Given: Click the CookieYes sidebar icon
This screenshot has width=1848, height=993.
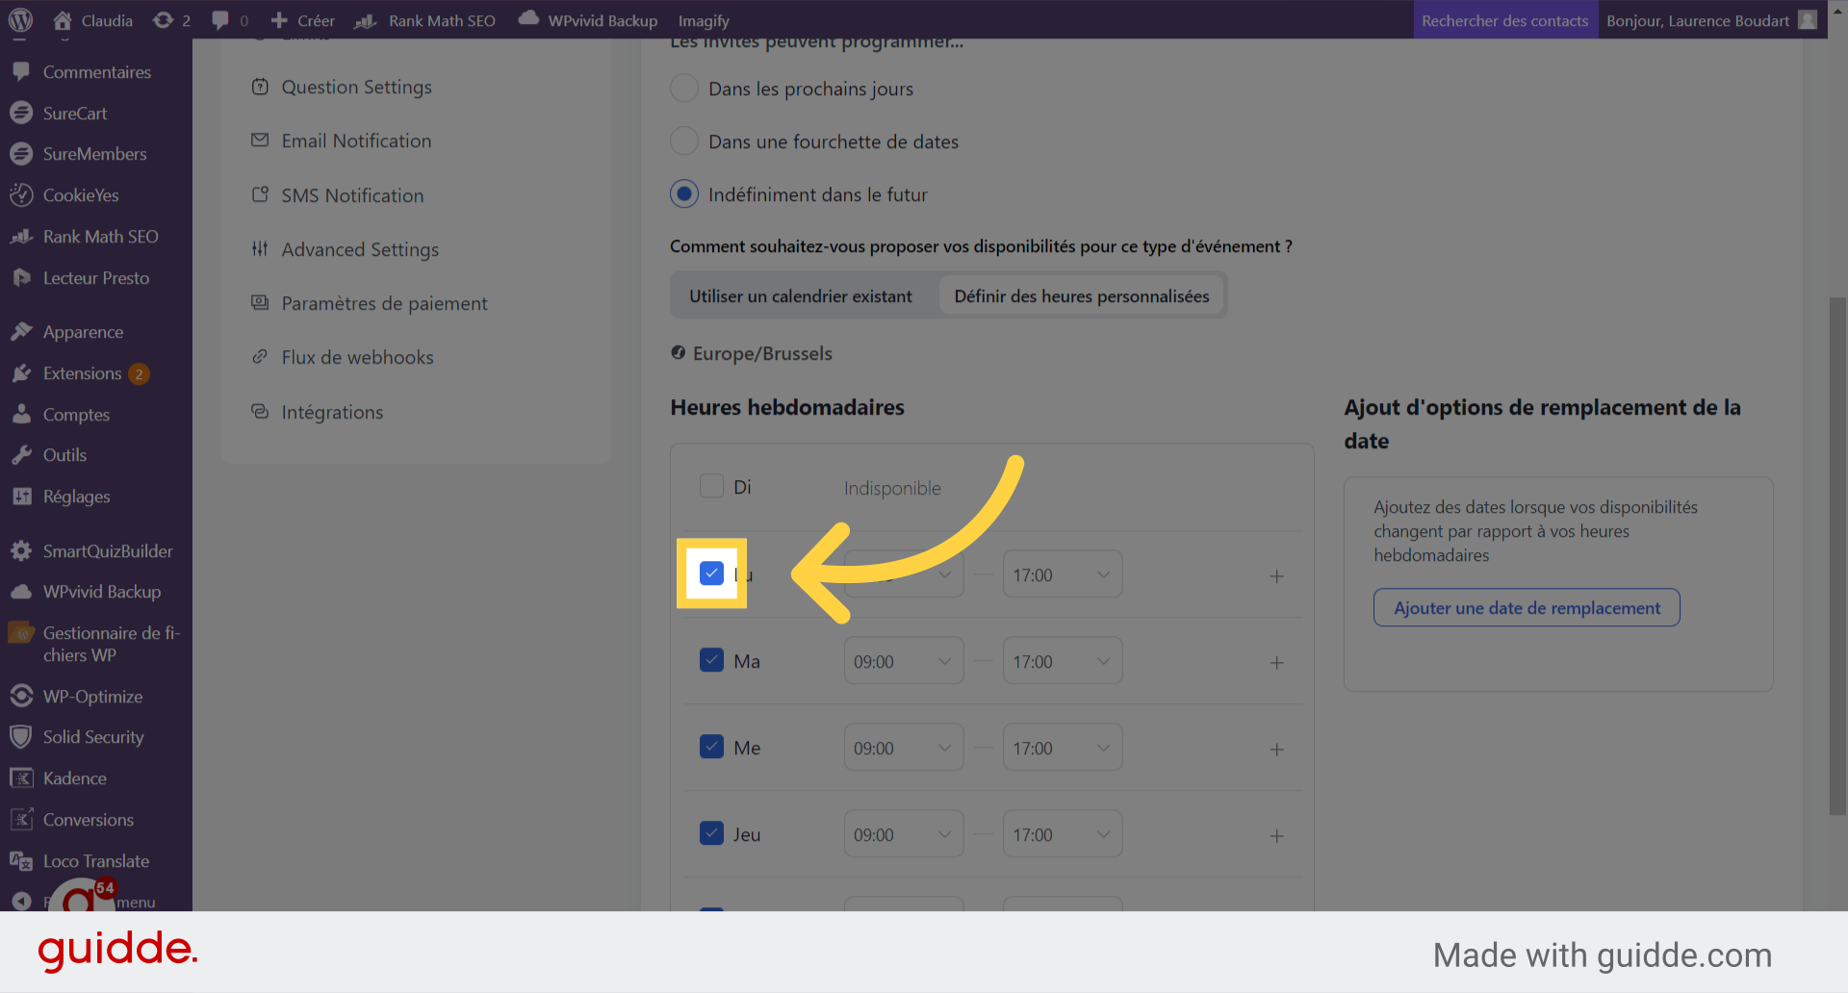Looking at the screenshot, I should click(x=21, y=195).
